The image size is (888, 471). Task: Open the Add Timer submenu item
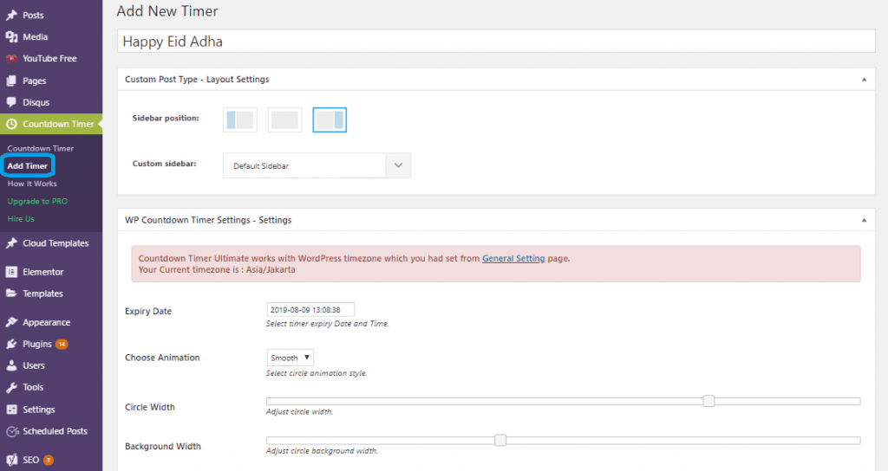point(27,165)
